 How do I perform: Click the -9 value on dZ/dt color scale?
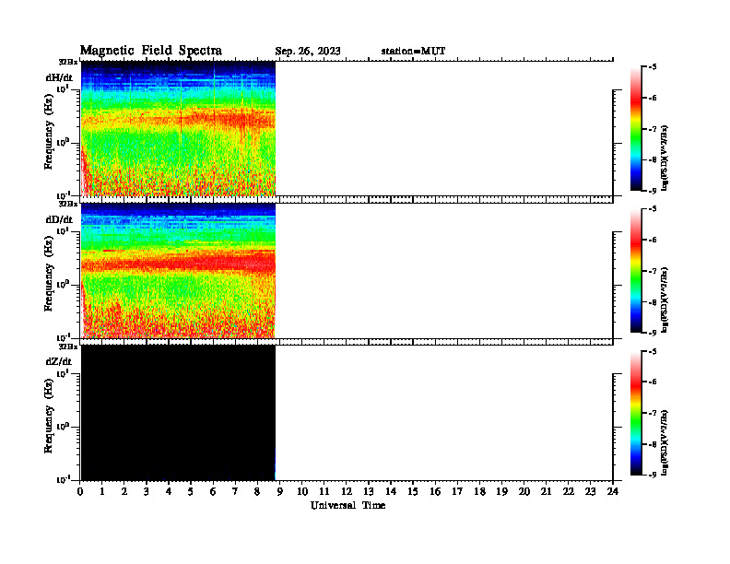coord(653,475)
